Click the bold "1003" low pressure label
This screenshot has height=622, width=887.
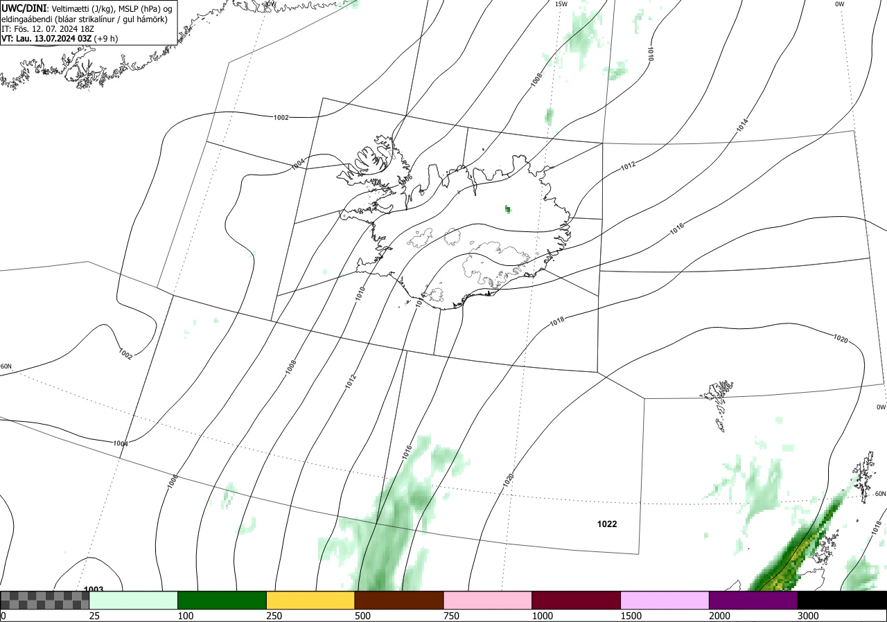94,589
